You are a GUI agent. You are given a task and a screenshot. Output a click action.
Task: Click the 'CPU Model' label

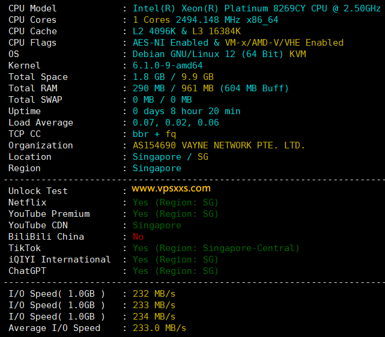click(x=32, y=8)
